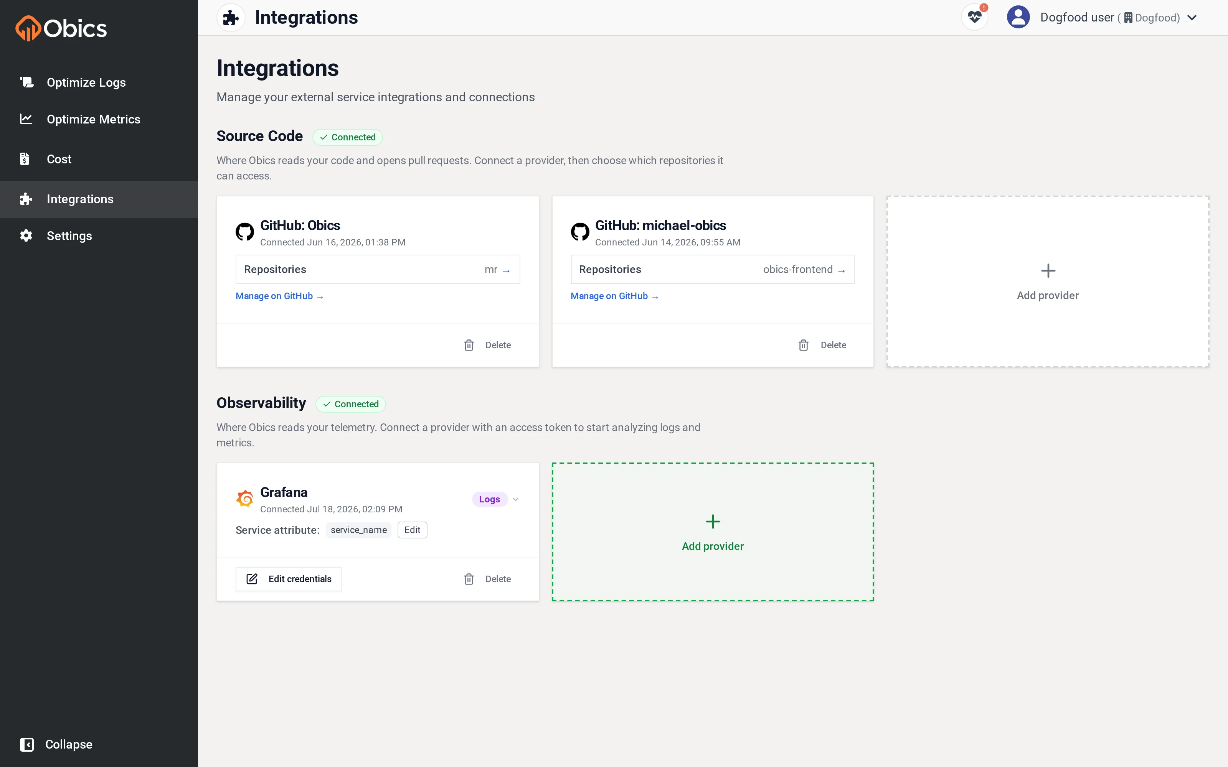The image size is (1228, 767).
Task: Click arrow icon next to mr
Action: click(x=506, y=270)
